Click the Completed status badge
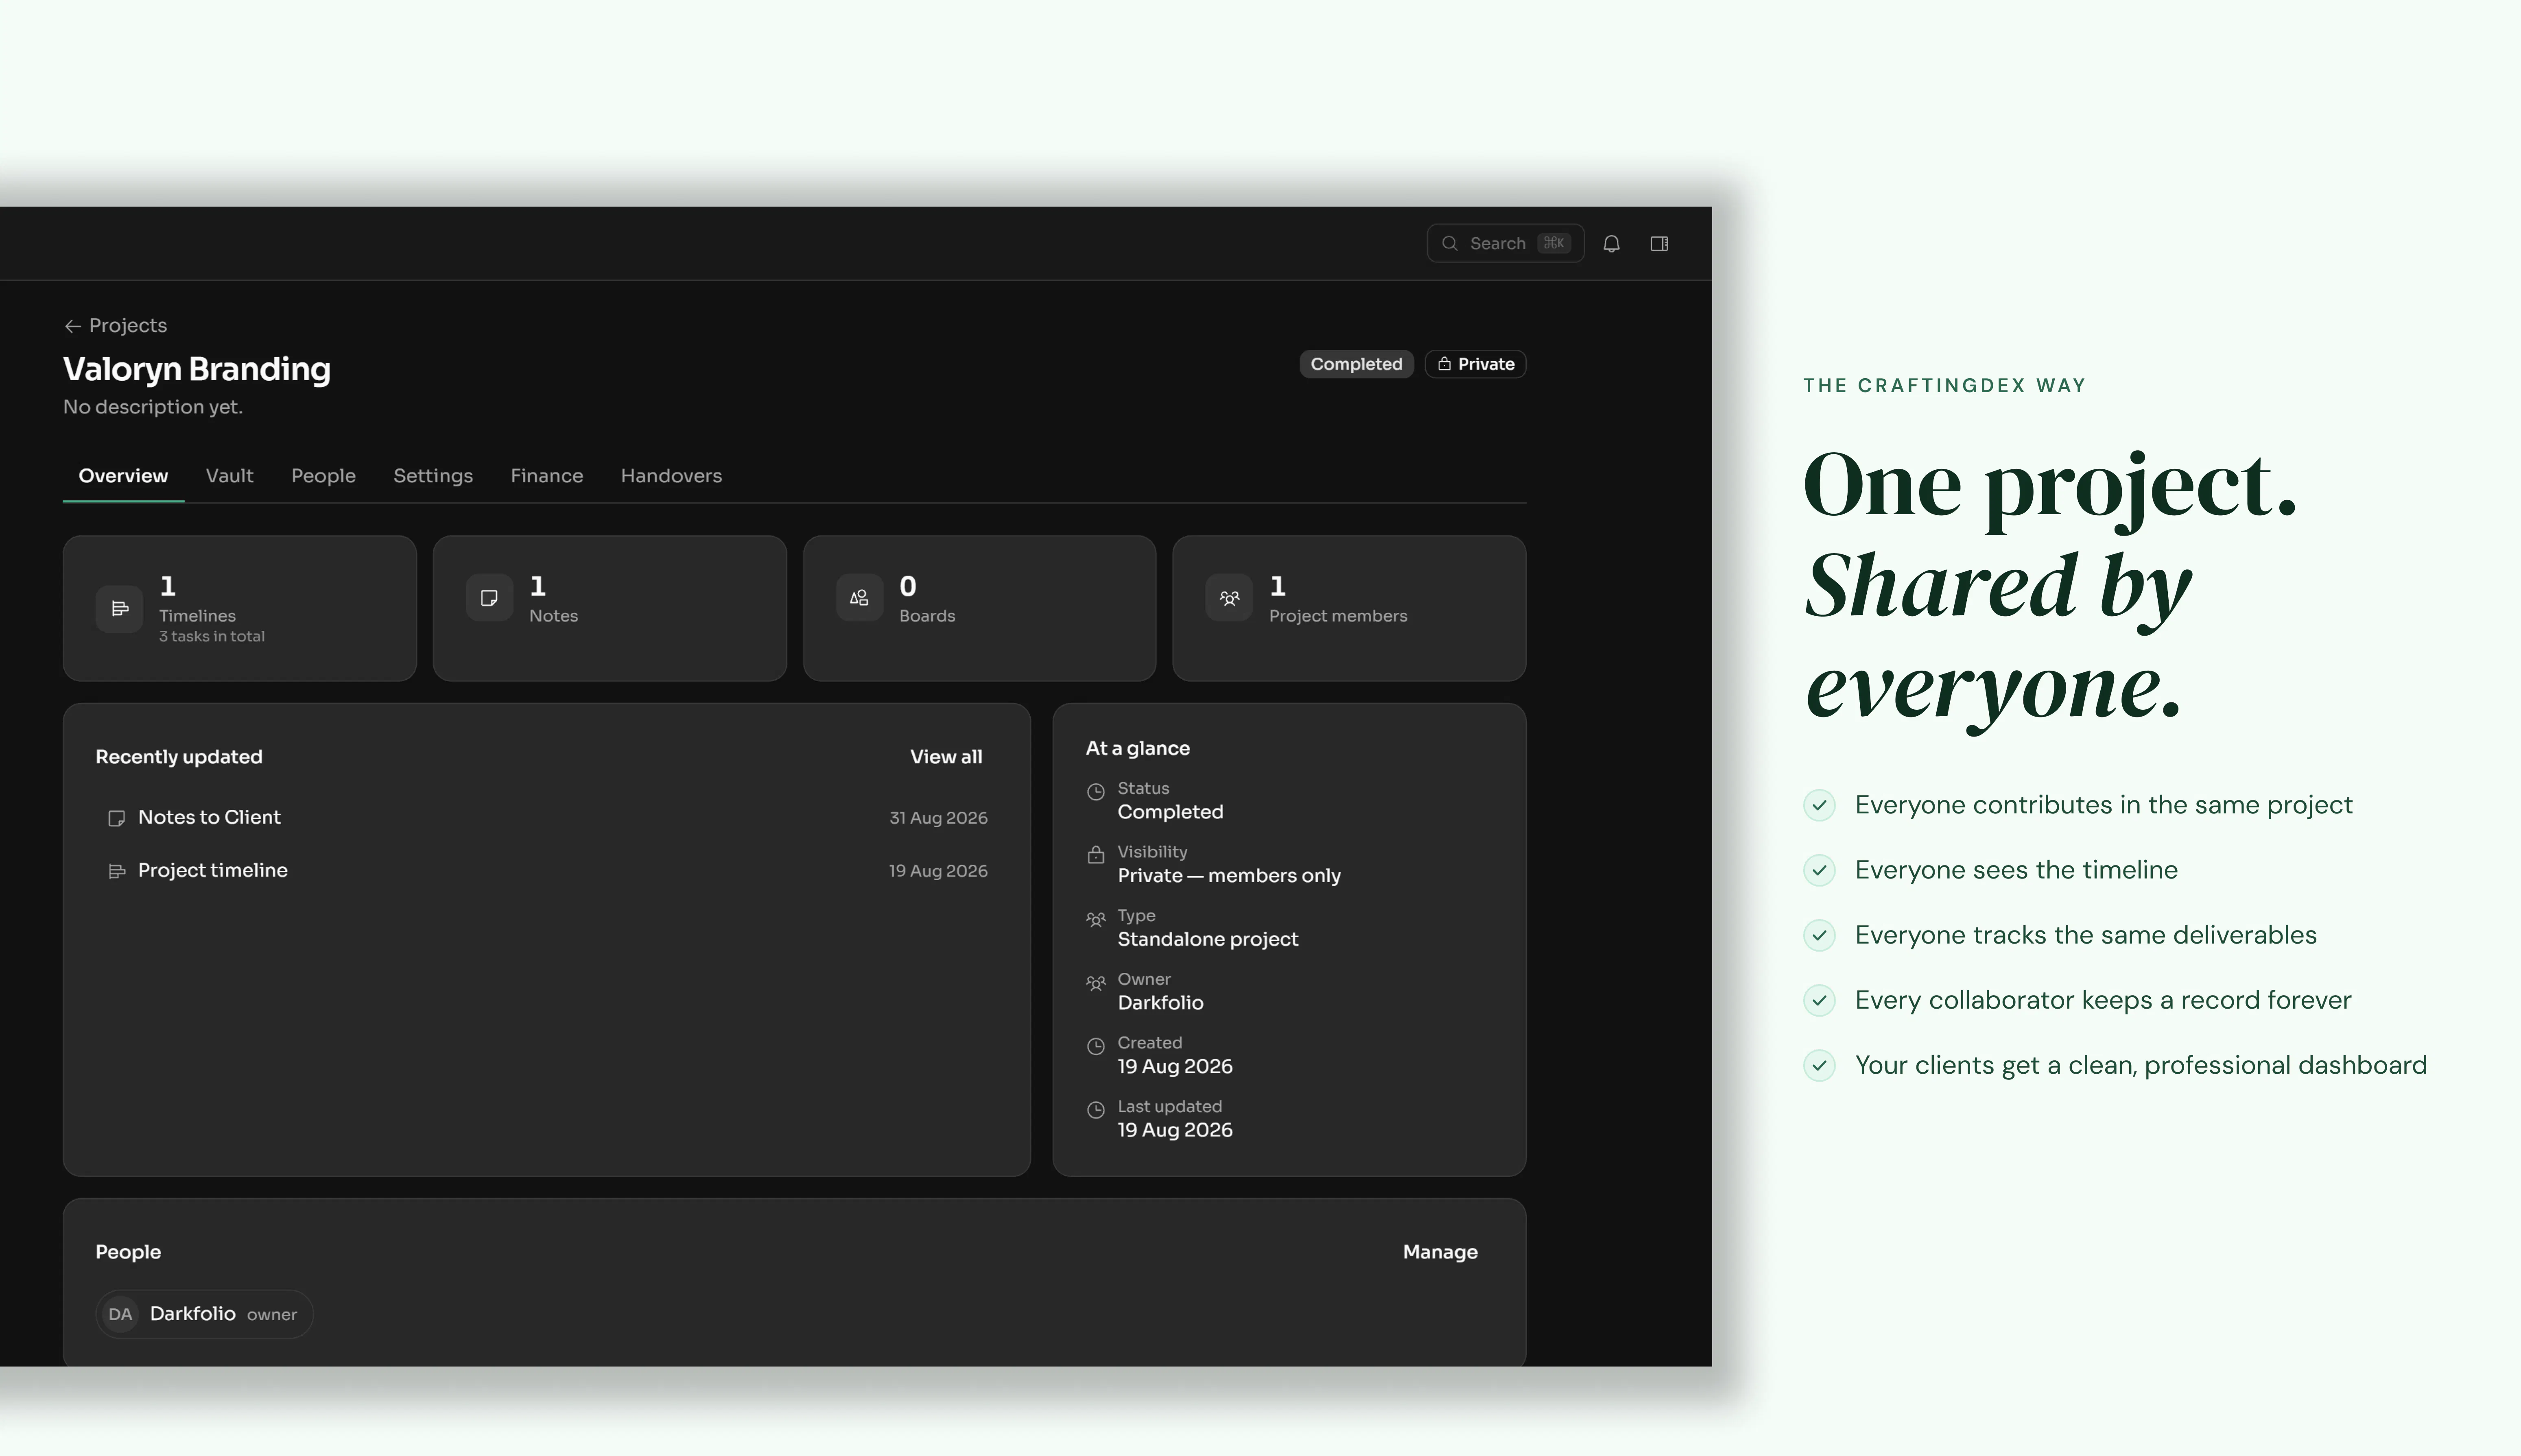 coord(1356,364)
